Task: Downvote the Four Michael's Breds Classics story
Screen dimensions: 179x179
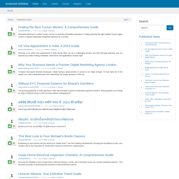Action: coord(14,143)
